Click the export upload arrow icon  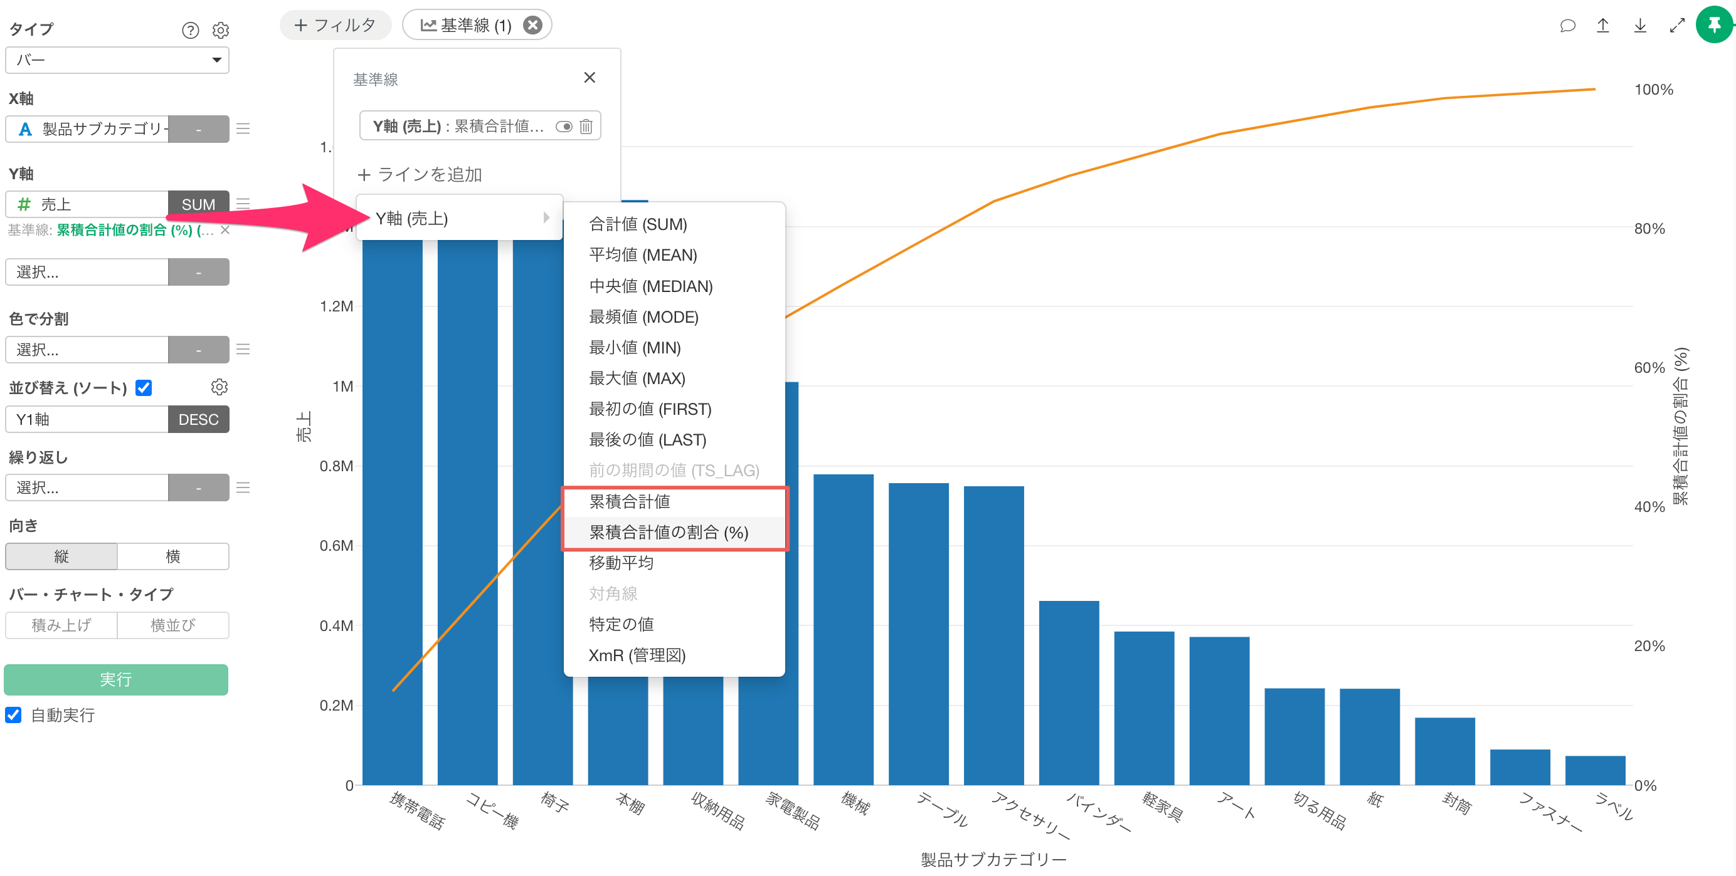point(1602,26)
